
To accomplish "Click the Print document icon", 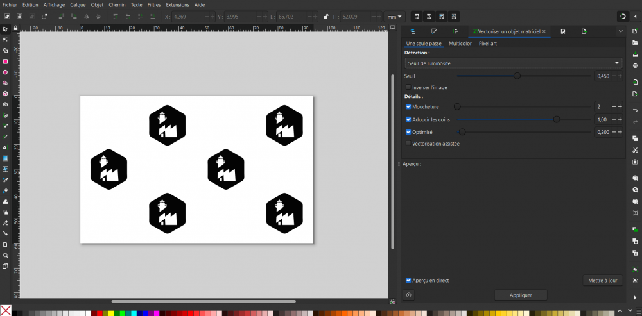I will pos(635,65).
